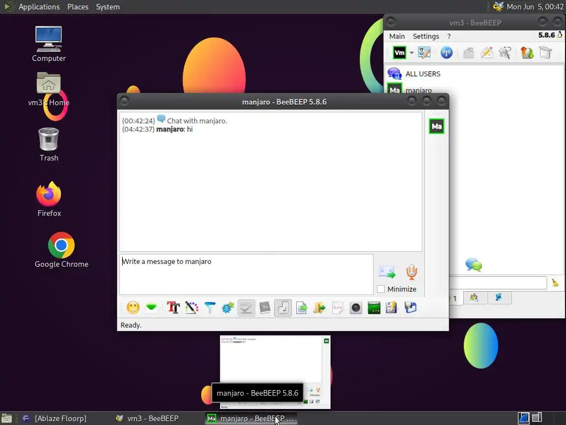This screenshot has width=566, height=425.
Task: Click the BeeBEEP bee tray icon
Action: tap(498, 7)
